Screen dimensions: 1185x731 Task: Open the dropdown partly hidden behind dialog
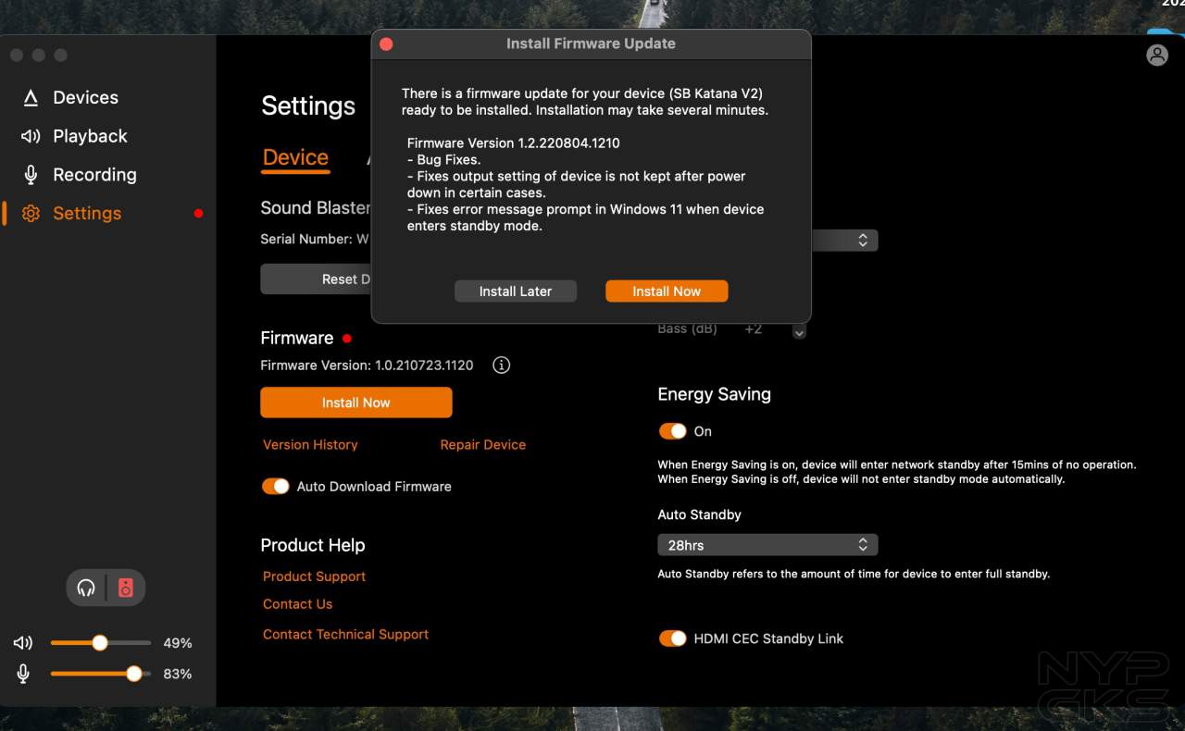(x=844, y=241)
